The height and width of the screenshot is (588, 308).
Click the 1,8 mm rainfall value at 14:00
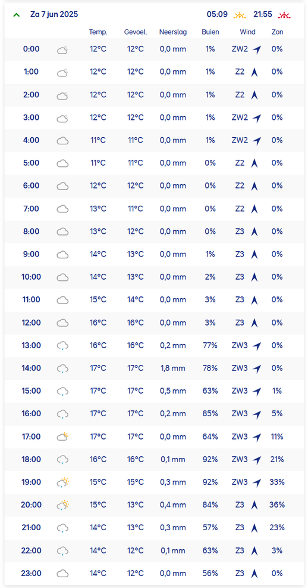coord(172,369)
